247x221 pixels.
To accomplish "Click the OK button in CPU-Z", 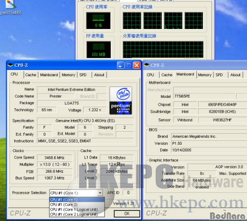I will [x=127, y=214].
